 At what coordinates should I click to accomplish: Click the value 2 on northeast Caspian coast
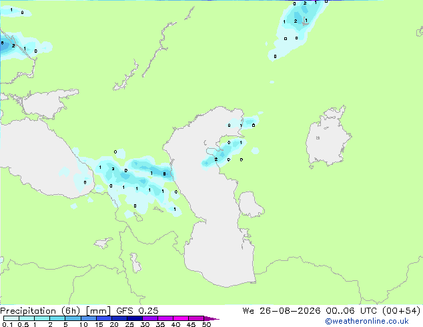click(216, 159)
